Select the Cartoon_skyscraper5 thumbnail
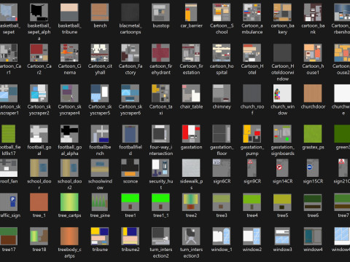Image resolution: width=350 pixels, height=262 pixels. point(100,93)
